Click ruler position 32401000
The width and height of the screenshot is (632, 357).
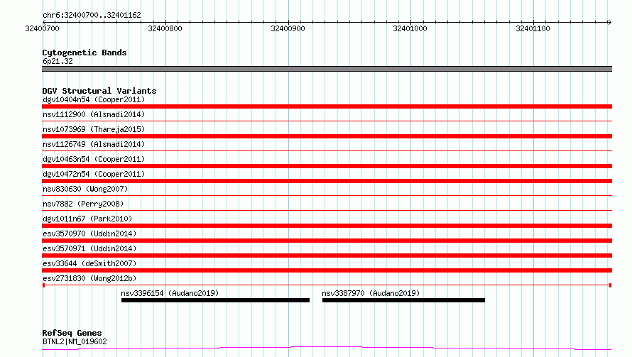[410, 28]
